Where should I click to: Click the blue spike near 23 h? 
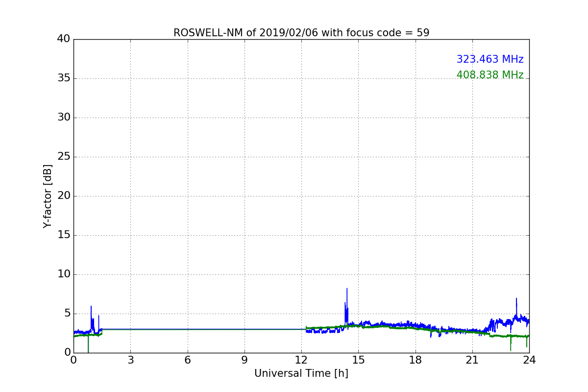[x=516, y=308]
